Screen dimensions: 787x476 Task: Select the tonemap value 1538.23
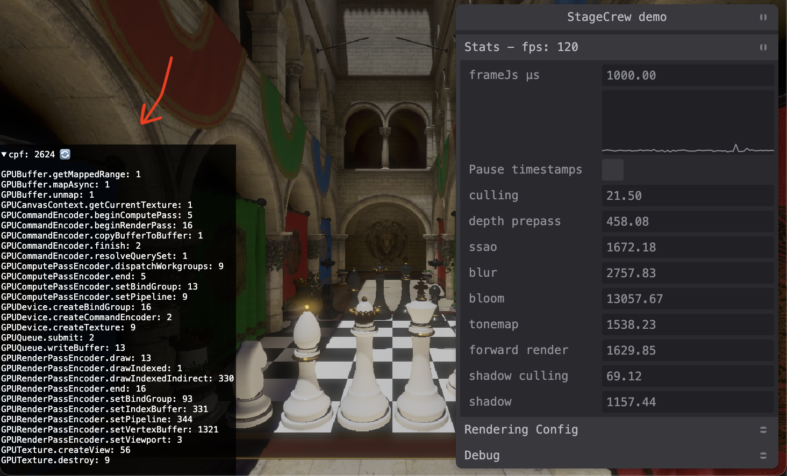pos(688,324)
